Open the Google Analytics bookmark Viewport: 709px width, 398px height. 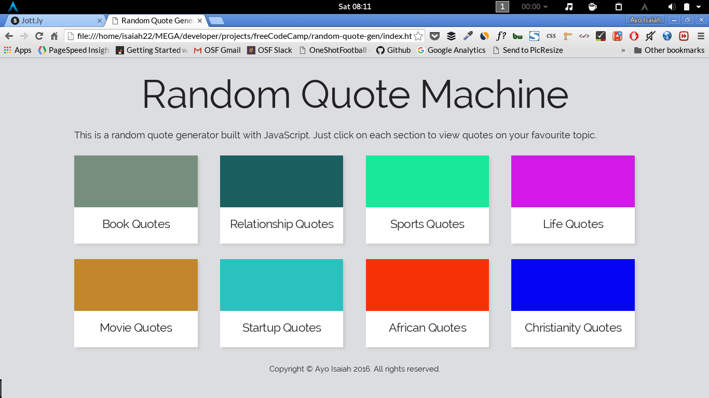pos(451,50)
